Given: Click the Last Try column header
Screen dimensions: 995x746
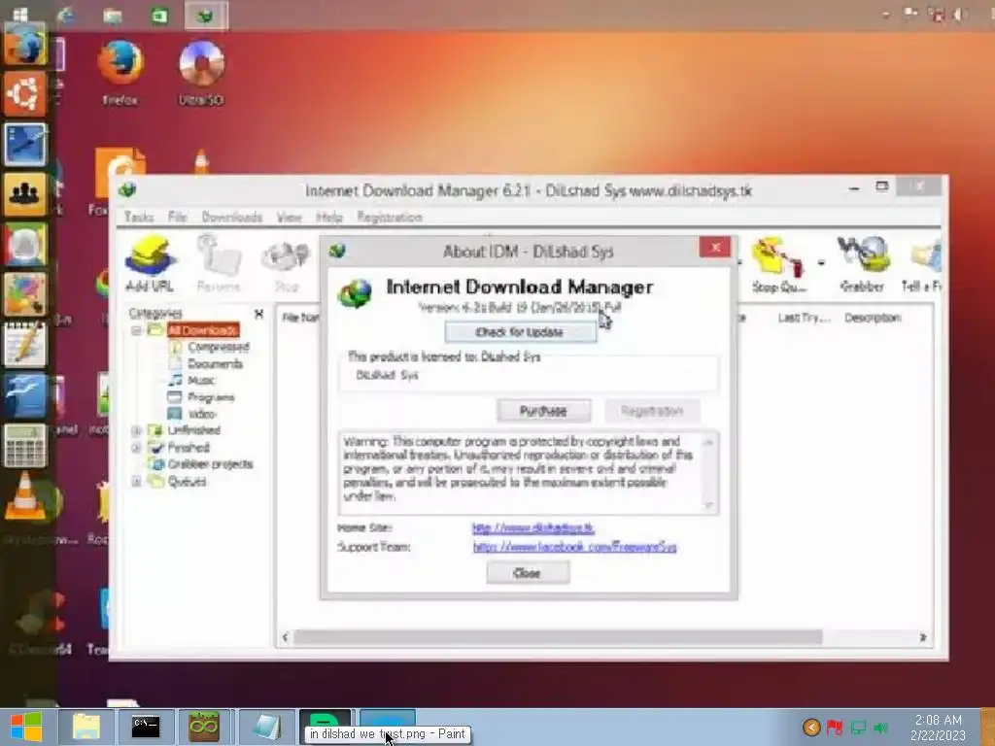Looking at the screenshot, I should point(804,318).
